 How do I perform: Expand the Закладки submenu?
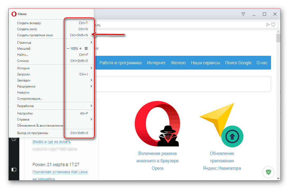click(x=91, y=80)
